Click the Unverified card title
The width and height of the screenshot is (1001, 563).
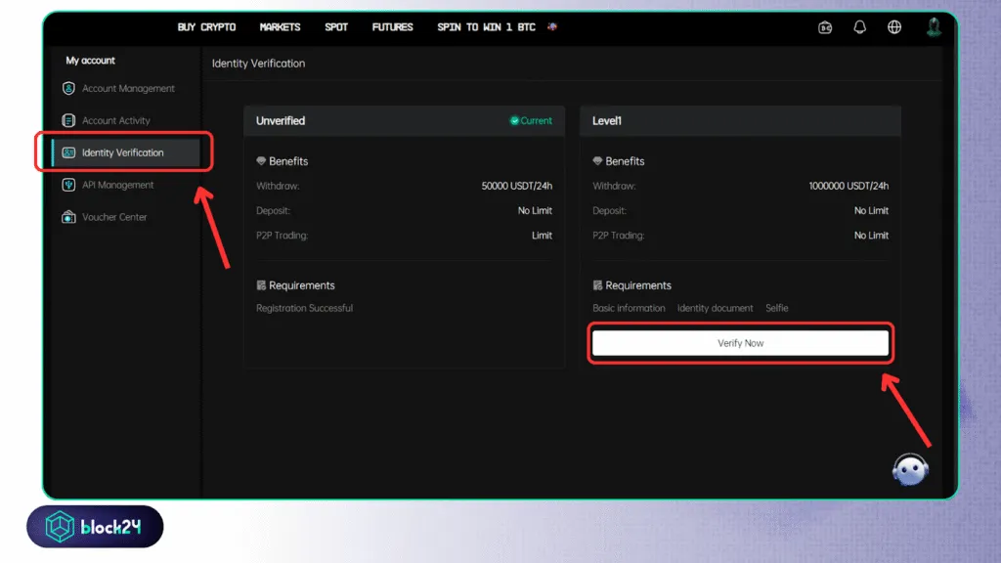point(281,121)
